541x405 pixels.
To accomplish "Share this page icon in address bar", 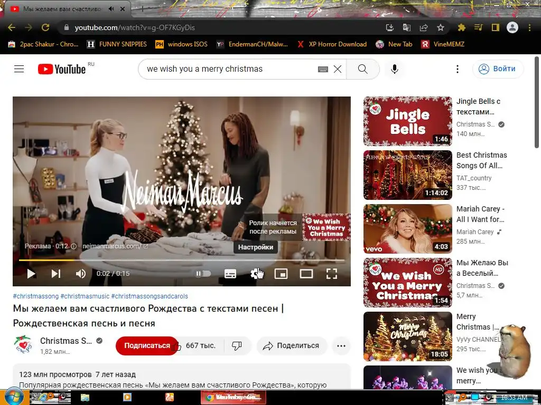I will [424, 27].
